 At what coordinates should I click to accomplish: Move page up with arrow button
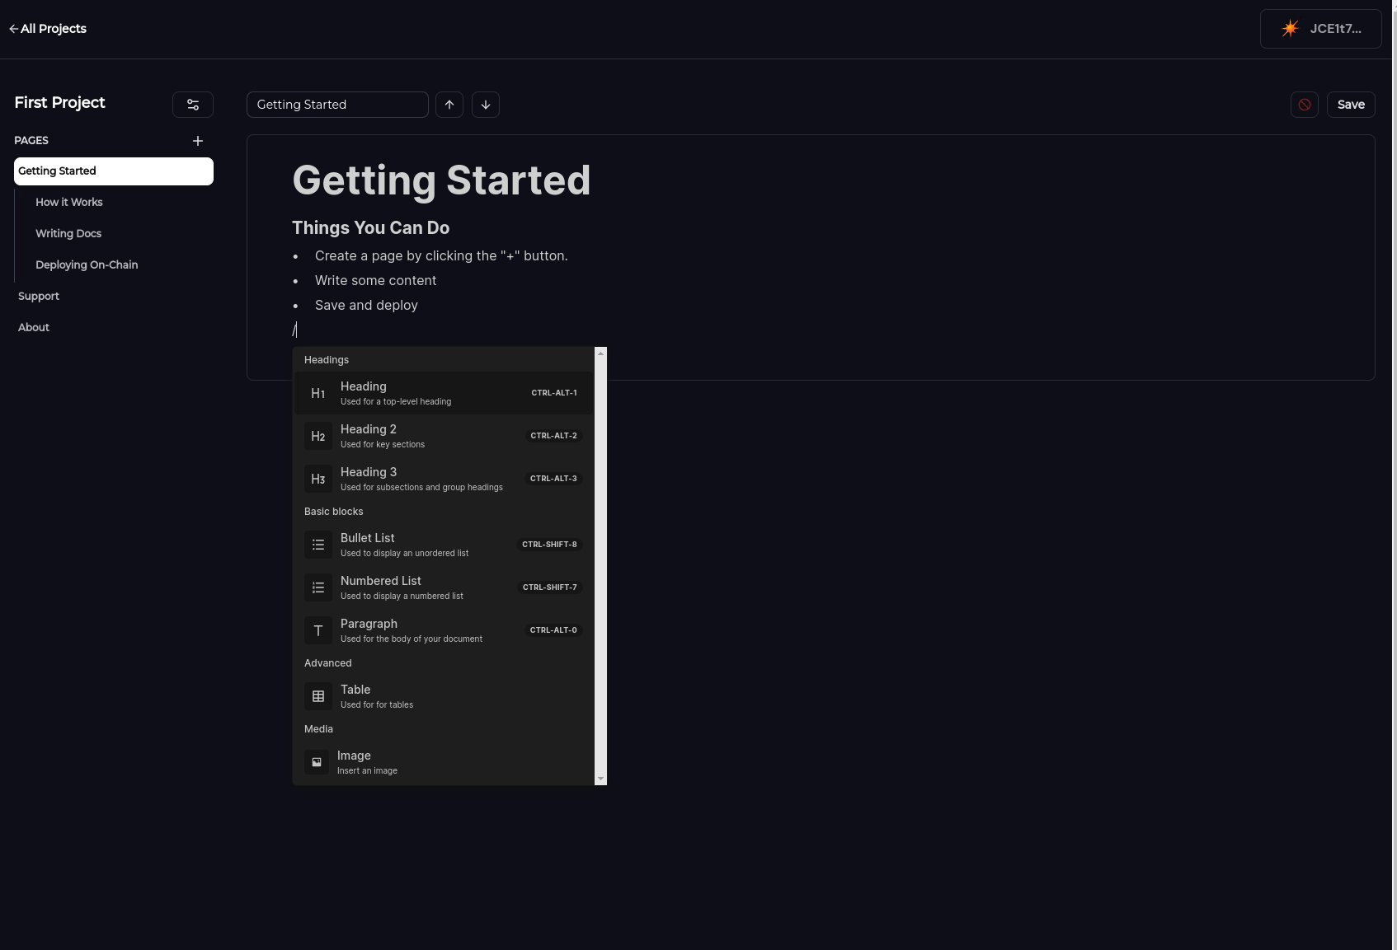[449, 105]
